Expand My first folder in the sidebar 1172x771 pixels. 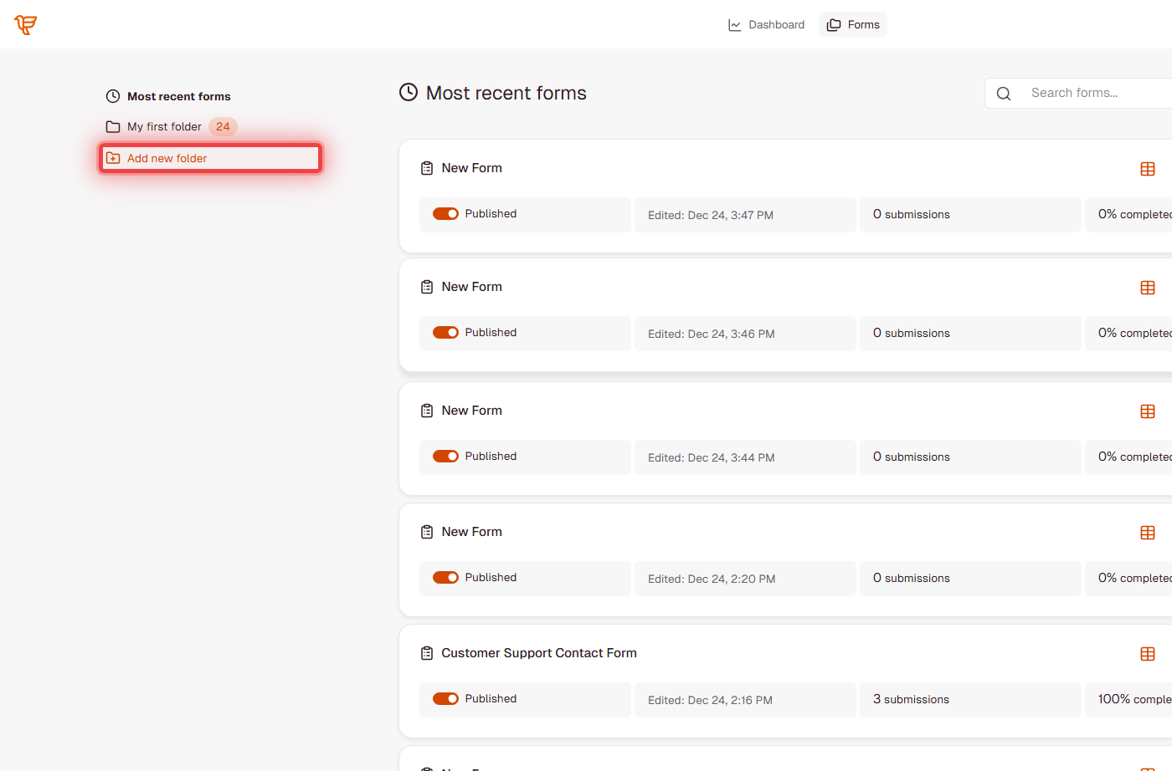point(163,126)
